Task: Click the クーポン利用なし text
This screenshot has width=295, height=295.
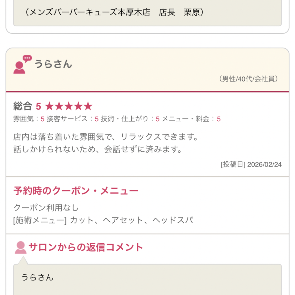Action: (46, 207)
